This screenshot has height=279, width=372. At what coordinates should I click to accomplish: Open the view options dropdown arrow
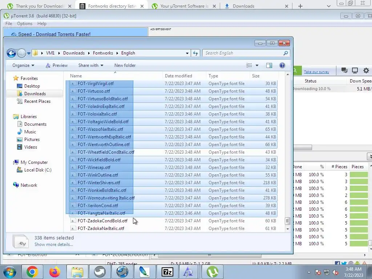point(257,65)
